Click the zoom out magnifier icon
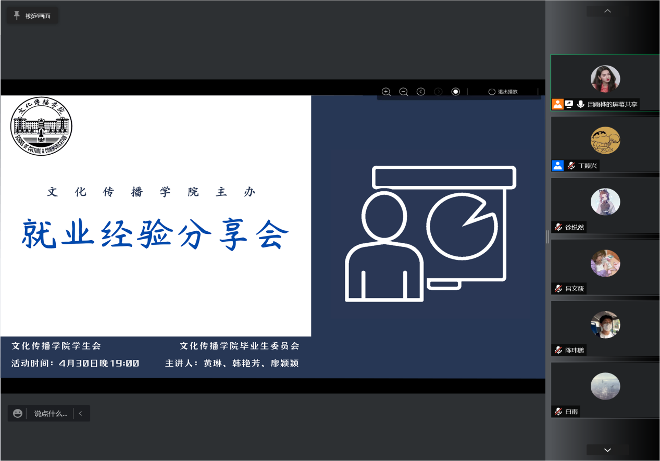This screenshot has width=660, height=461. click(x=403, y=92)
